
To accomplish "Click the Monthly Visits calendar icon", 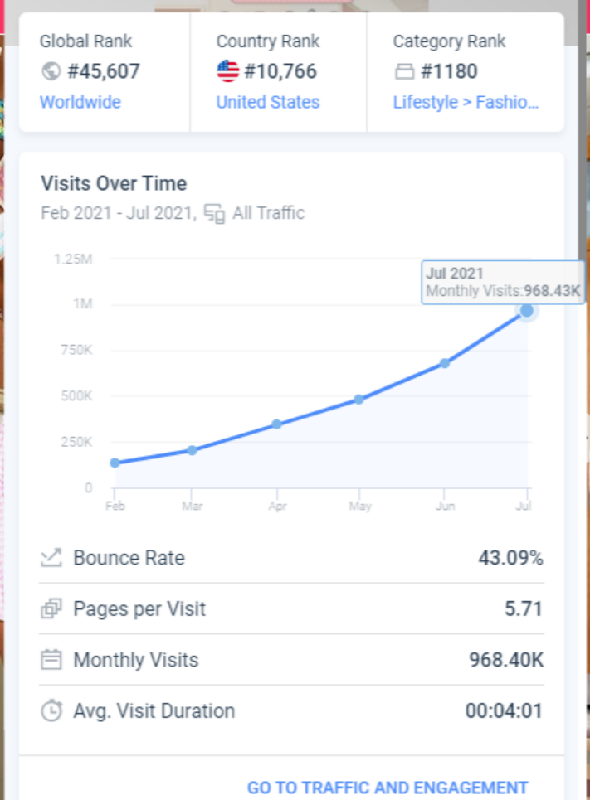I will pos(51,660).
